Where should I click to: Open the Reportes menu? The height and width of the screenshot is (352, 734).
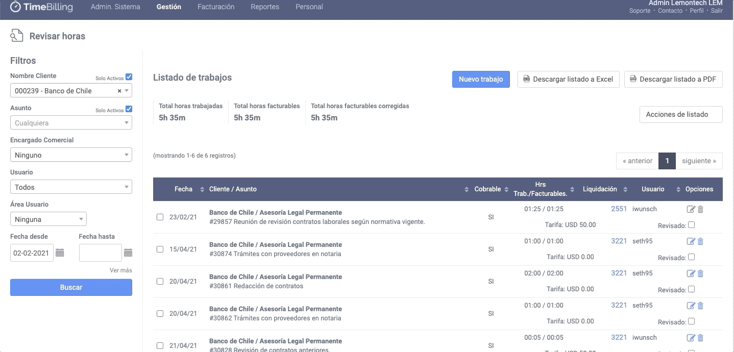tap(265, 7)
